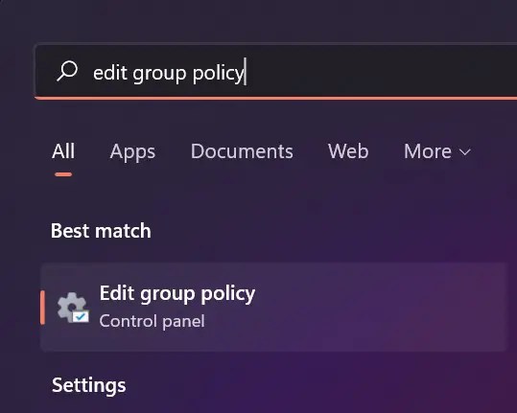517x413 pixels.
Task: Click the orange selection bar beside the result
Action: [x=42, y=308]
